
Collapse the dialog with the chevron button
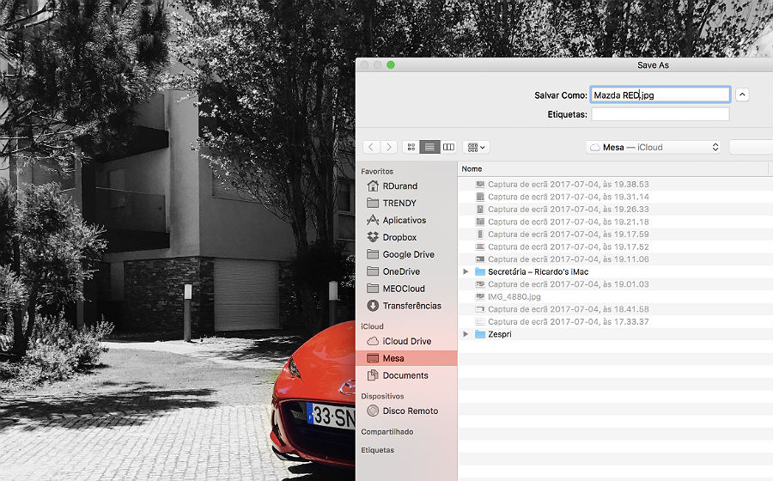pyautogui.click(x=742, y=94)
